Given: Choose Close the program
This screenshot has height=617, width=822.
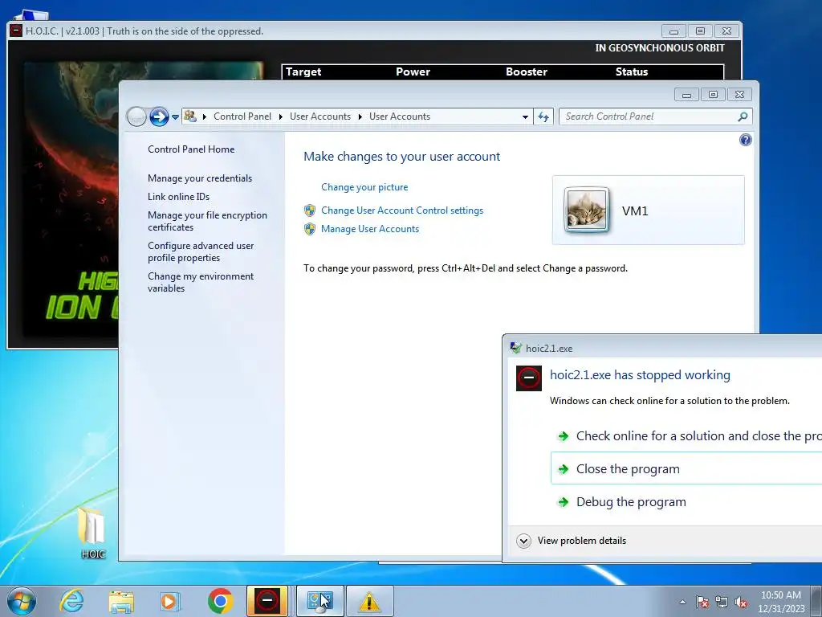Looking at the screenshot, I should coord(687,468).
